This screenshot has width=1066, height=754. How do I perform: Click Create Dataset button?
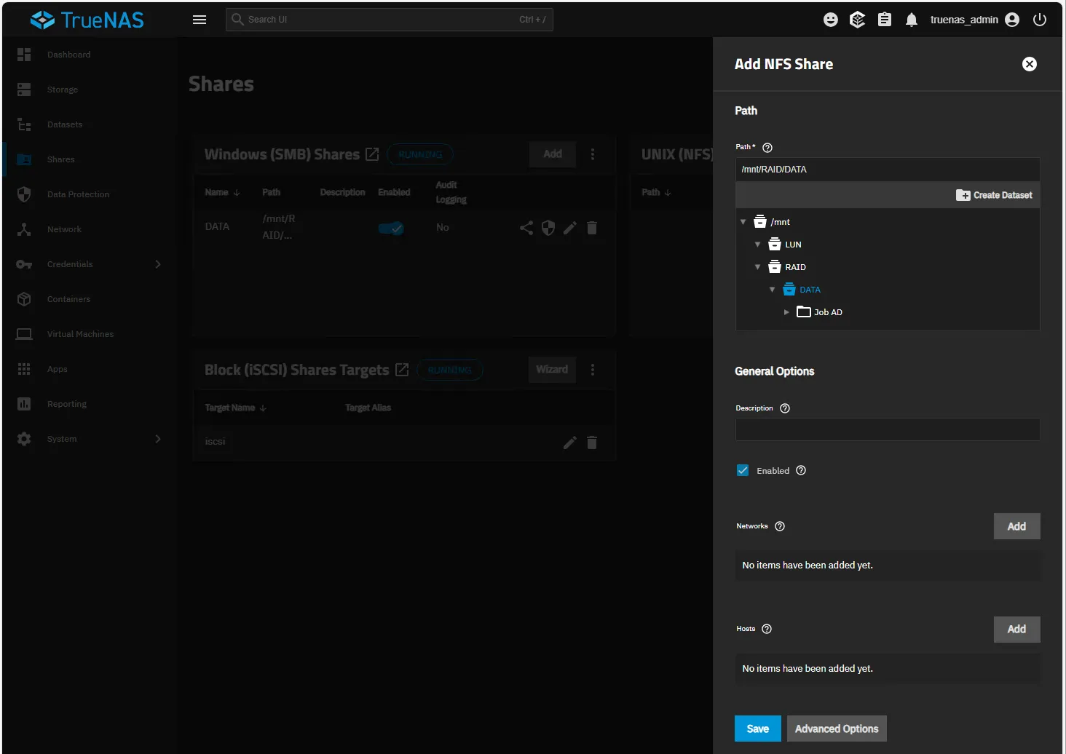[994, 195]
